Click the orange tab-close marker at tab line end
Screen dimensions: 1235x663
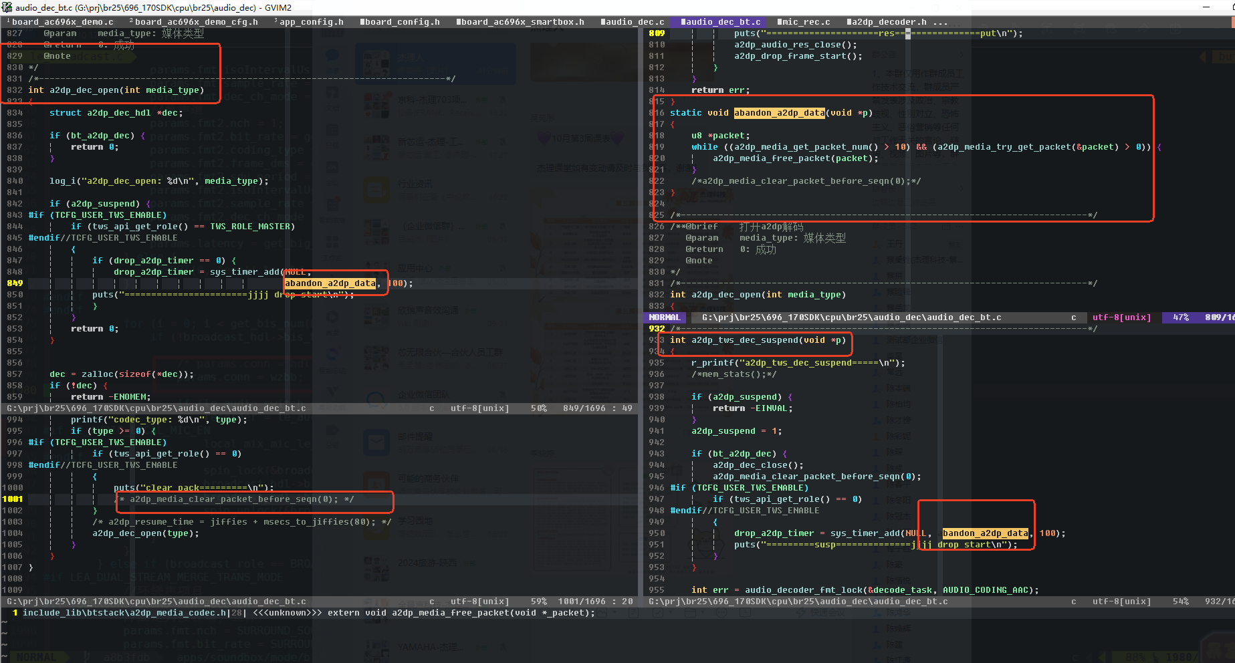point(1232,21)
